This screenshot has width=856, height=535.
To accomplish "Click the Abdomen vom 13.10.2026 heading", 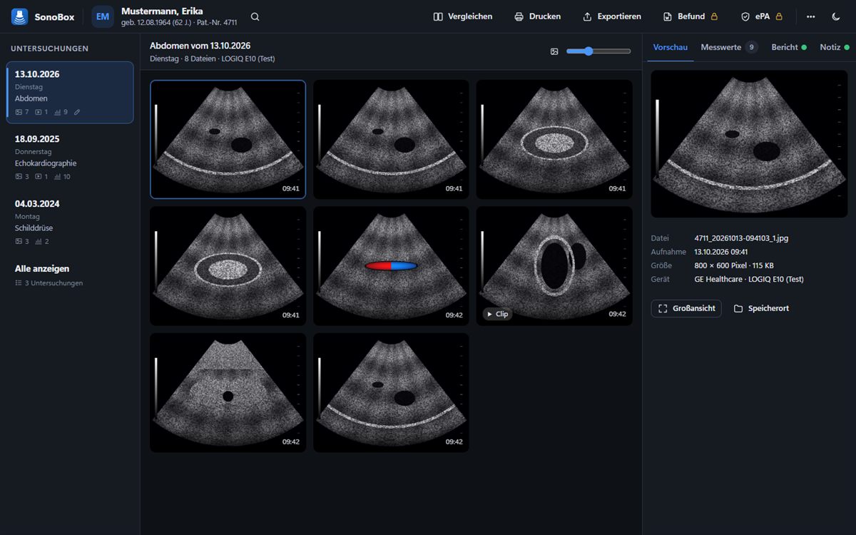I will pyautogui.click(x=200, y=46).
